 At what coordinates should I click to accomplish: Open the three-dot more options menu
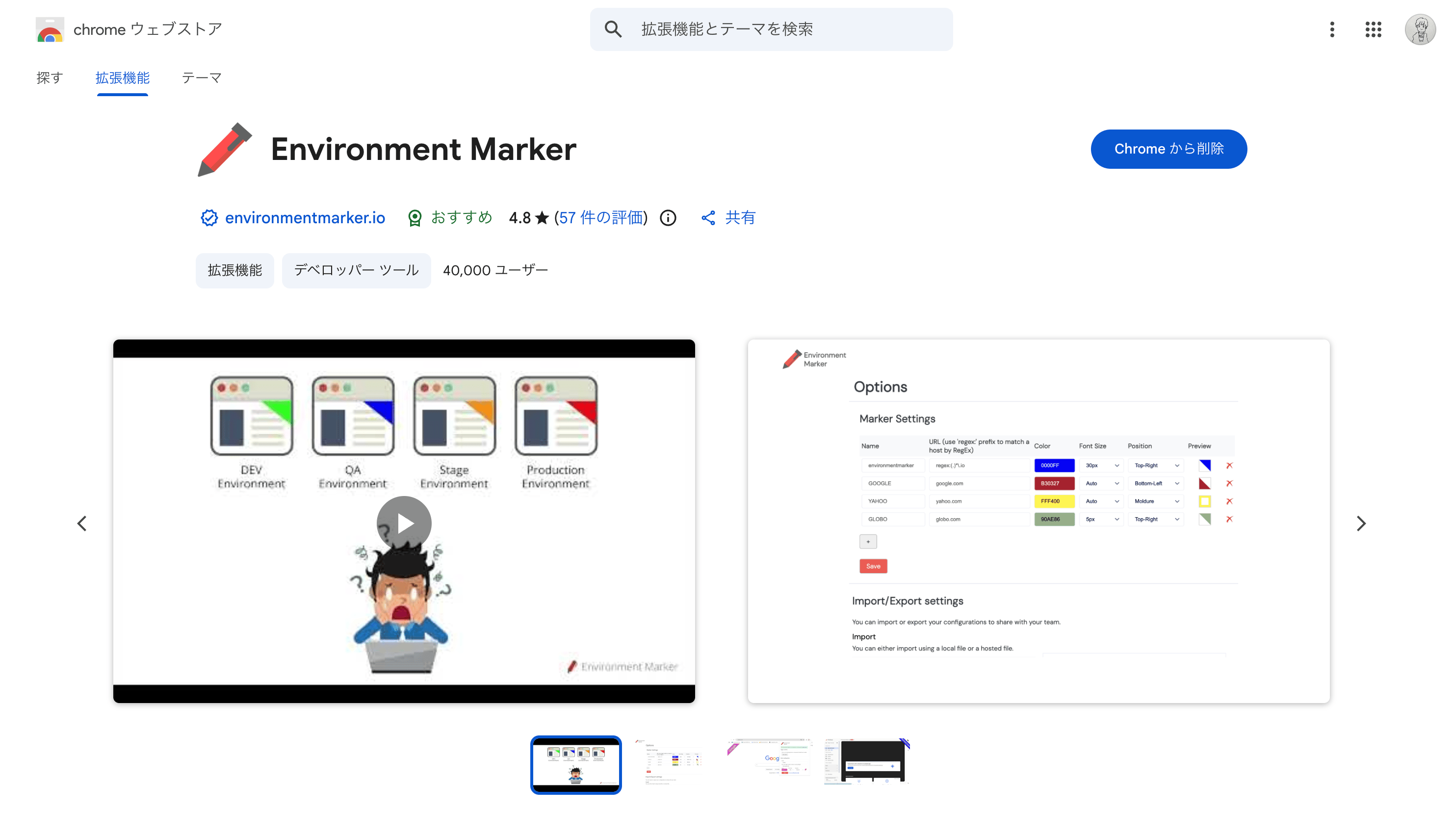pyautogui.click(x=1332, y=29)
